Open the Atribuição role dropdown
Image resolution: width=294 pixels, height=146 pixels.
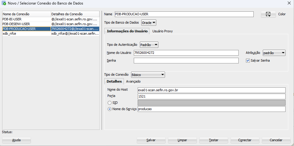[x=274, y=53]
